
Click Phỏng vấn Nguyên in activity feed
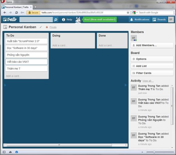tap(150, 120)
